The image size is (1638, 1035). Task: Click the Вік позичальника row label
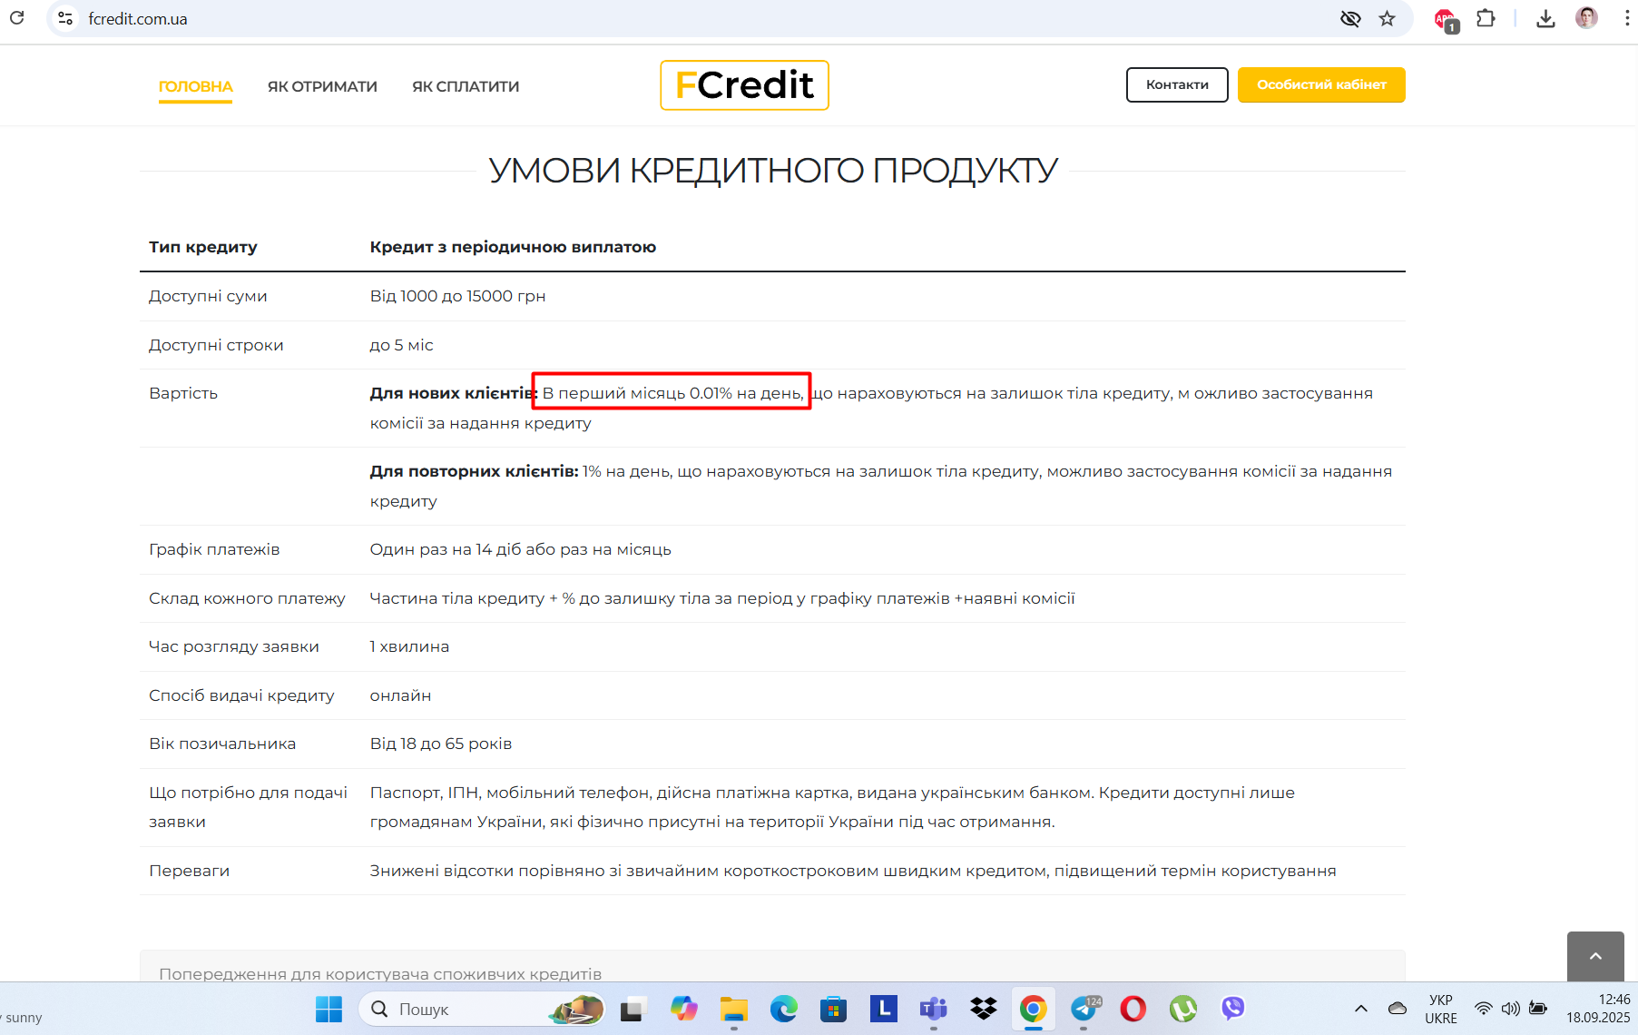tap(222, 744)
